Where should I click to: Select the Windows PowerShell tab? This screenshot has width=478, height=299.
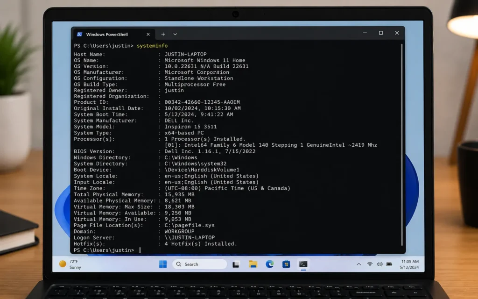tap(113, 35)
